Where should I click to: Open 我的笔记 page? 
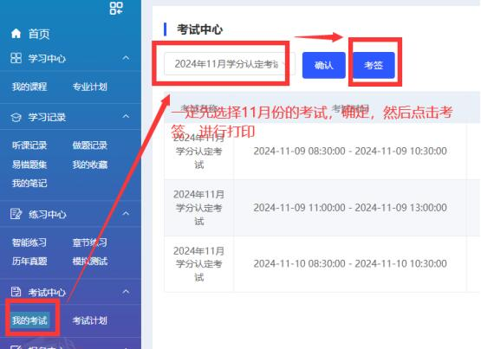click(29, 184)
